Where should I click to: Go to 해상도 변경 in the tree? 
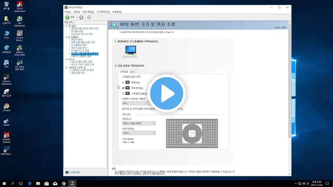click(77, 39)
